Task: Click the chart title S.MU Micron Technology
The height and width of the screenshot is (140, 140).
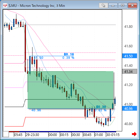Action: pyautogui.click(x=37, y=6)
